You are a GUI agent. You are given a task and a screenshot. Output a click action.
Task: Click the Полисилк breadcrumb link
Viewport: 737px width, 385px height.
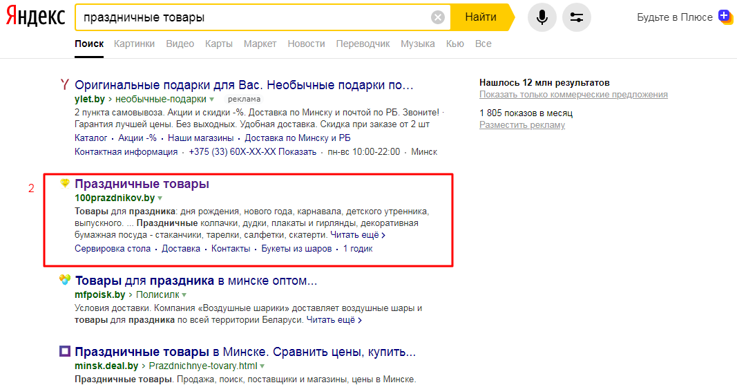157,294
